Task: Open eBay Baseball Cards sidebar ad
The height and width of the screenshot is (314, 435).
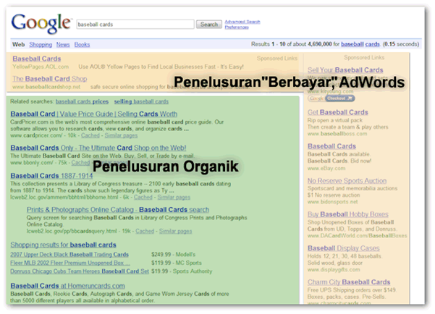Action: (x=331, y=146)
